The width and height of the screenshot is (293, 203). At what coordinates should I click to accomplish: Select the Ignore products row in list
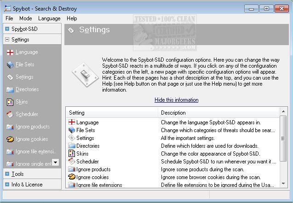point(173,169)
